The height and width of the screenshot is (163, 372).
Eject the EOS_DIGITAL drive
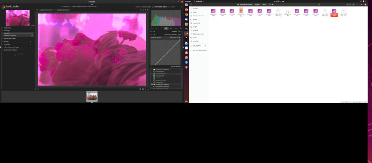[205, 46]
